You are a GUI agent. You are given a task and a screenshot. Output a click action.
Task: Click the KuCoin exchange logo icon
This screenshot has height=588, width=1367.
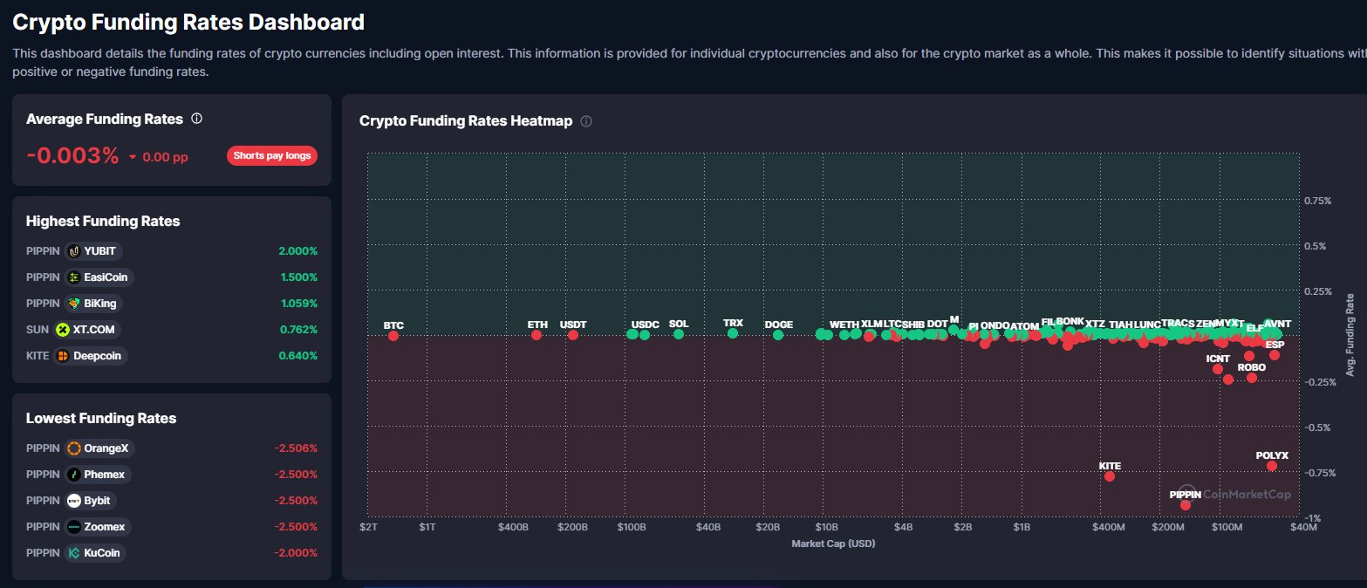[x=75, y=553]
